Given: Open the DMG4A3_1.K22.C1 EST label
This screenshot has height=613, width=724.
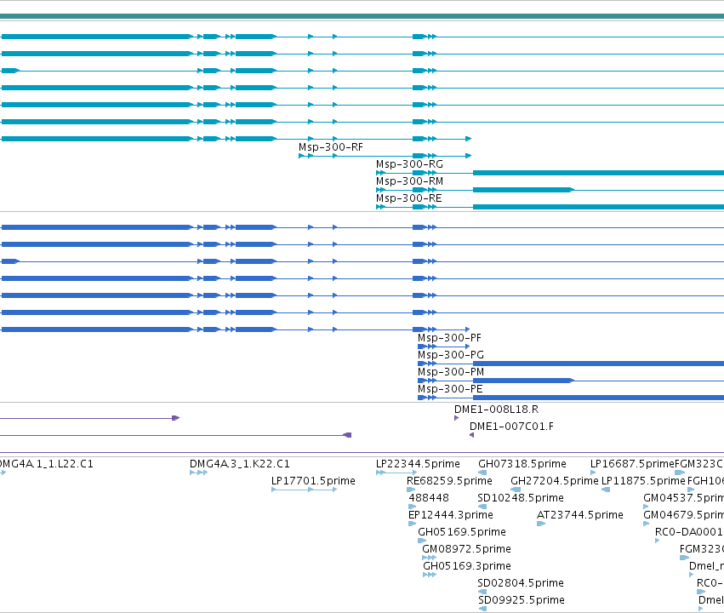Looking at the screenshot, I should click(240, 464).
